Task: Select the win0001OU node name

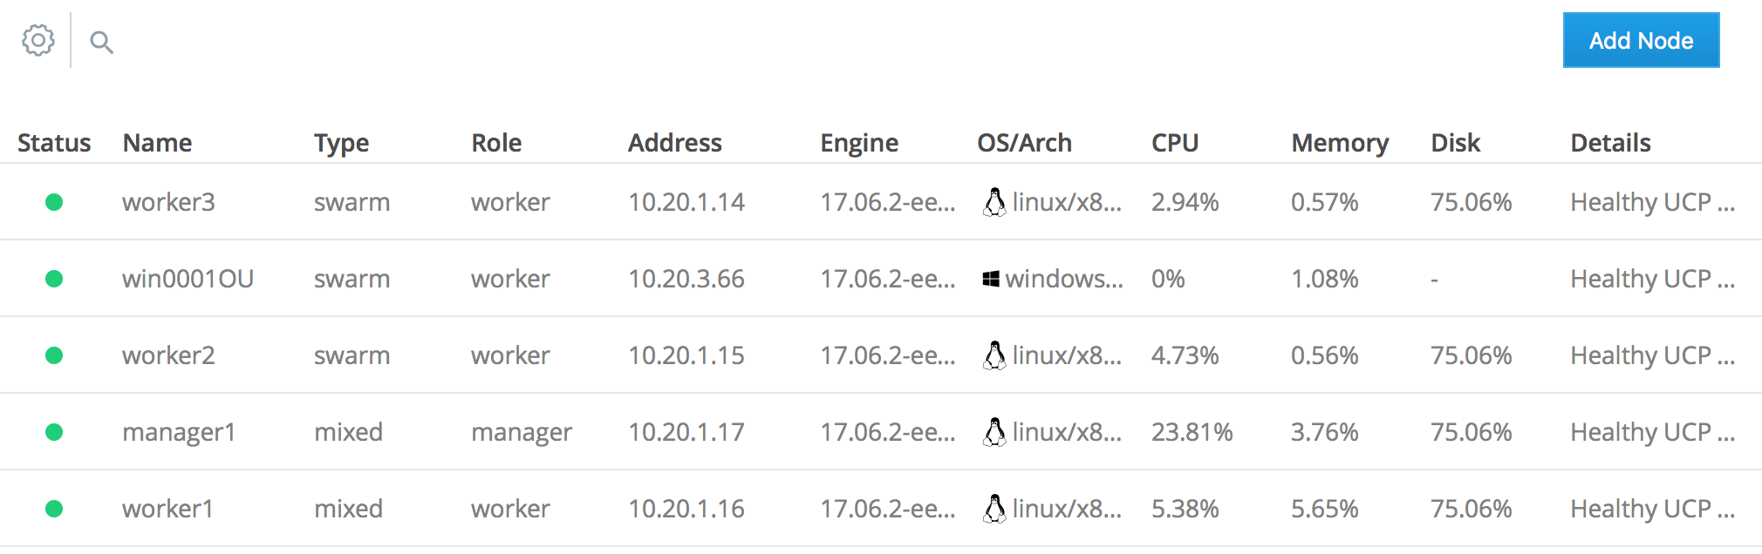Action: (188, 279)
